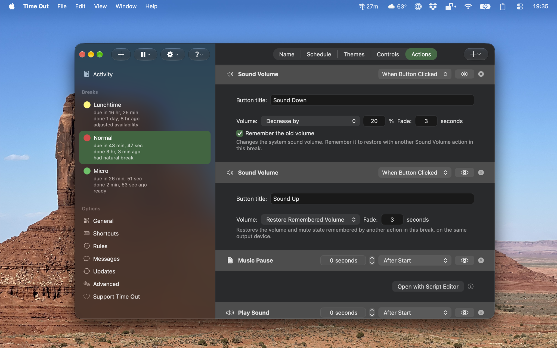
Task: Open the Window menu
Action: click(x=126, y=6)
